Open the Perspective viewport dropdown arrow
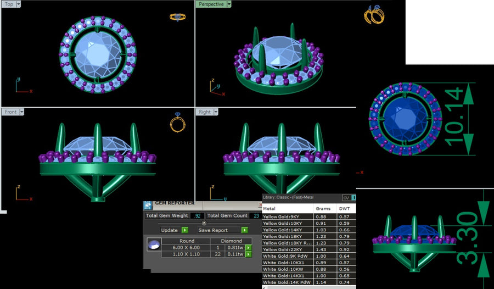 click(x=229, y=4)
